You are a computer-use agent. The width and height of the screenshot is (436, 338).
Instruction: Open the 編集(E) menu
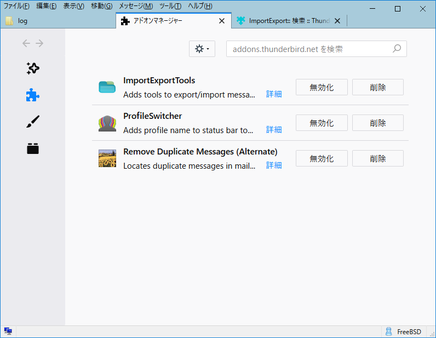click(47, 6)
